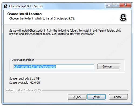Screen dimensions: 135x108
Task: Click the Nullsoft Install System v3.03 label
Action: point(23,90)
